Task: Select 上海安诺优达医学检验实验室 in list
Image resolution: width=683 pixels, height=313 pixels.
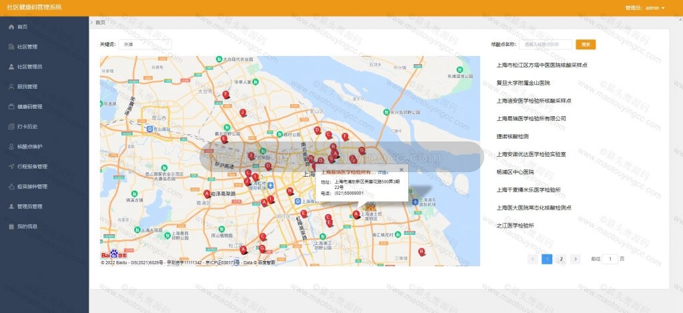Action: click(531, 154)
